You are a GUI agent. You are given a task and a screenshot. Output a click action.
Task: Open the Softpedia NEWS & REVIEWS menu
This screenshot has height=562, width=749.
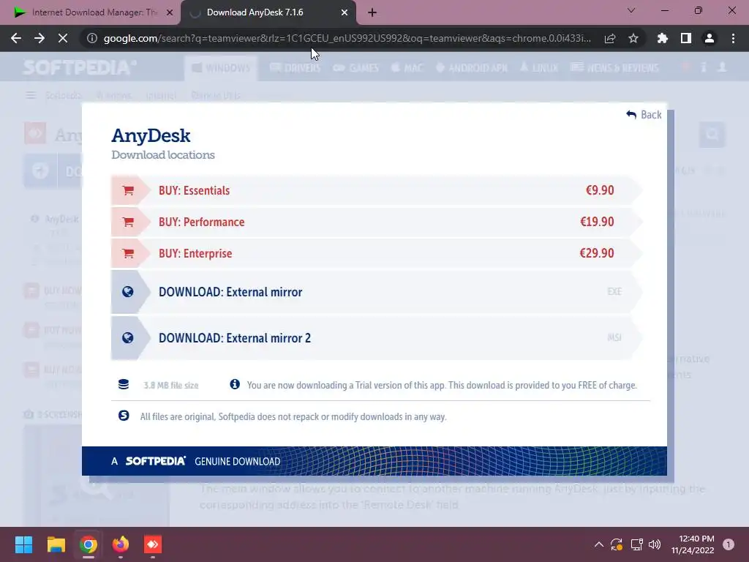(614, 68)
